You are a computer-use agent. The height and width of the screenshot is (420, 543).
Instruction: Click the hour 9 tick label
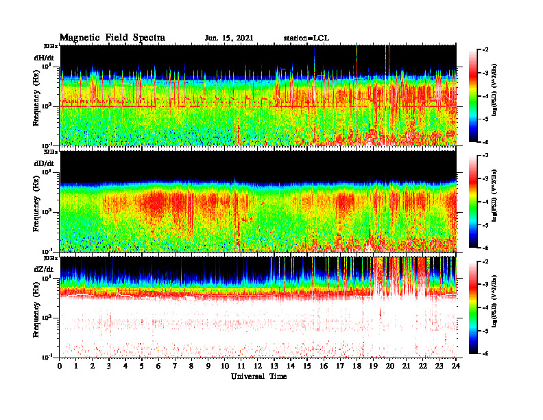tap(208, 366)
